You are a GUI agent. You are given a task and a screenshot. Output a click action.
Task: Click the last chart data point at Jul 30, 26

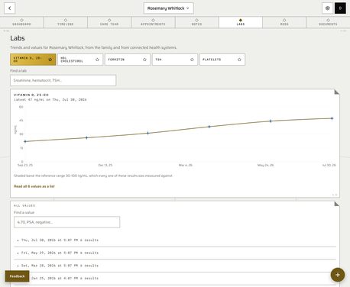pyautogui.click(x=332, y=118)
